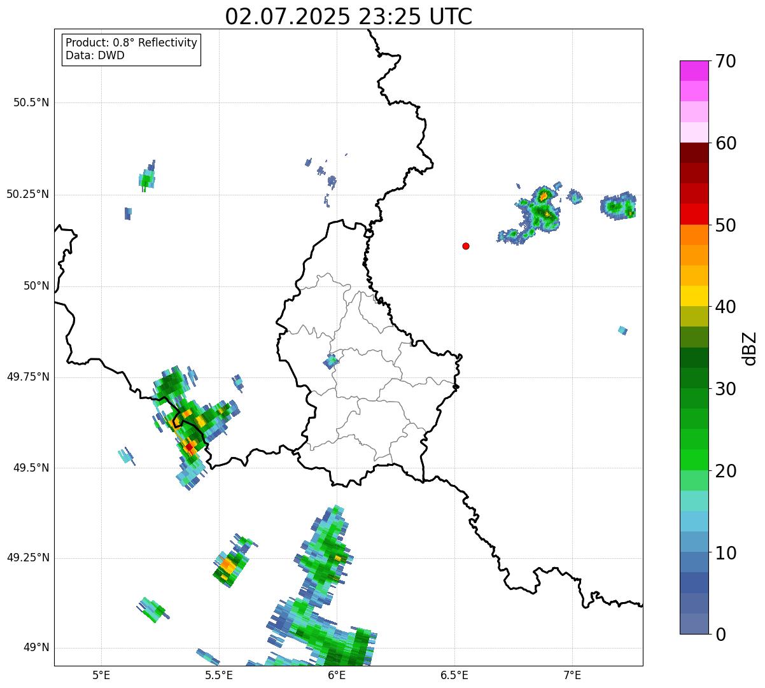Click the '6°E' longitude label

[337, 675]
